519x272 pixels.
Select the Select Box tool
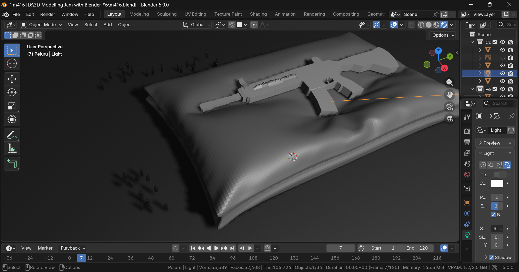[x=12, y=50]
